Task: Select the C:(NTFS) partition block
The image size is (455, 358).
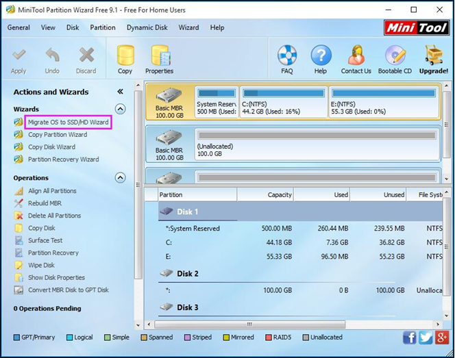Action: 284,102
